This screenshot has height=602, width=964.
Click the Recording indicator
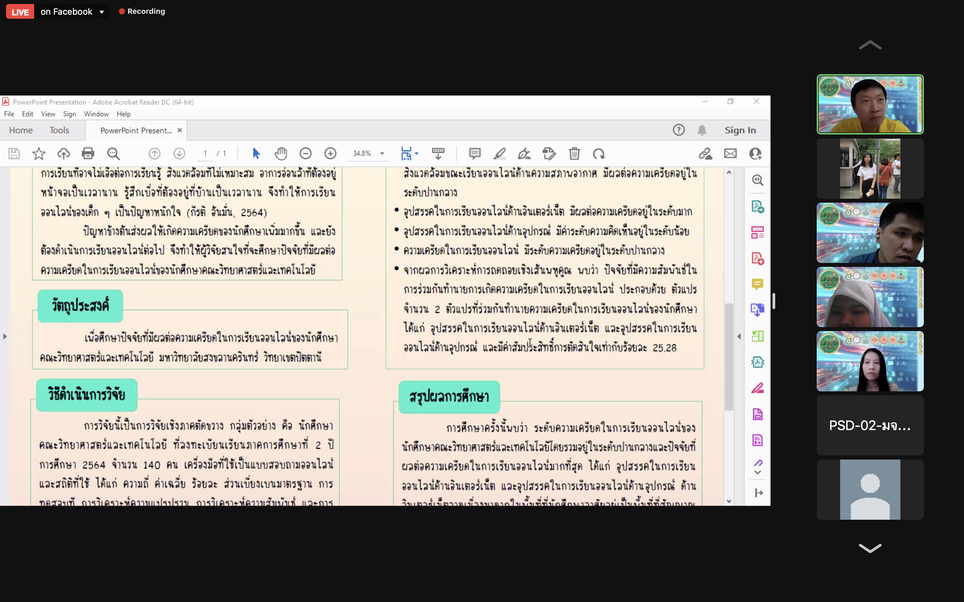tap(142, 12)
